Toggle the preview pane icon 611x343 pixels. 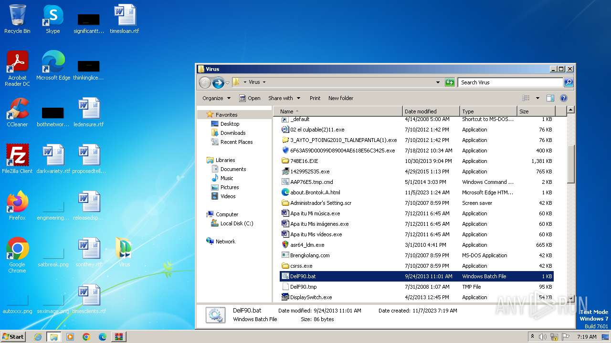pos(550,98)
